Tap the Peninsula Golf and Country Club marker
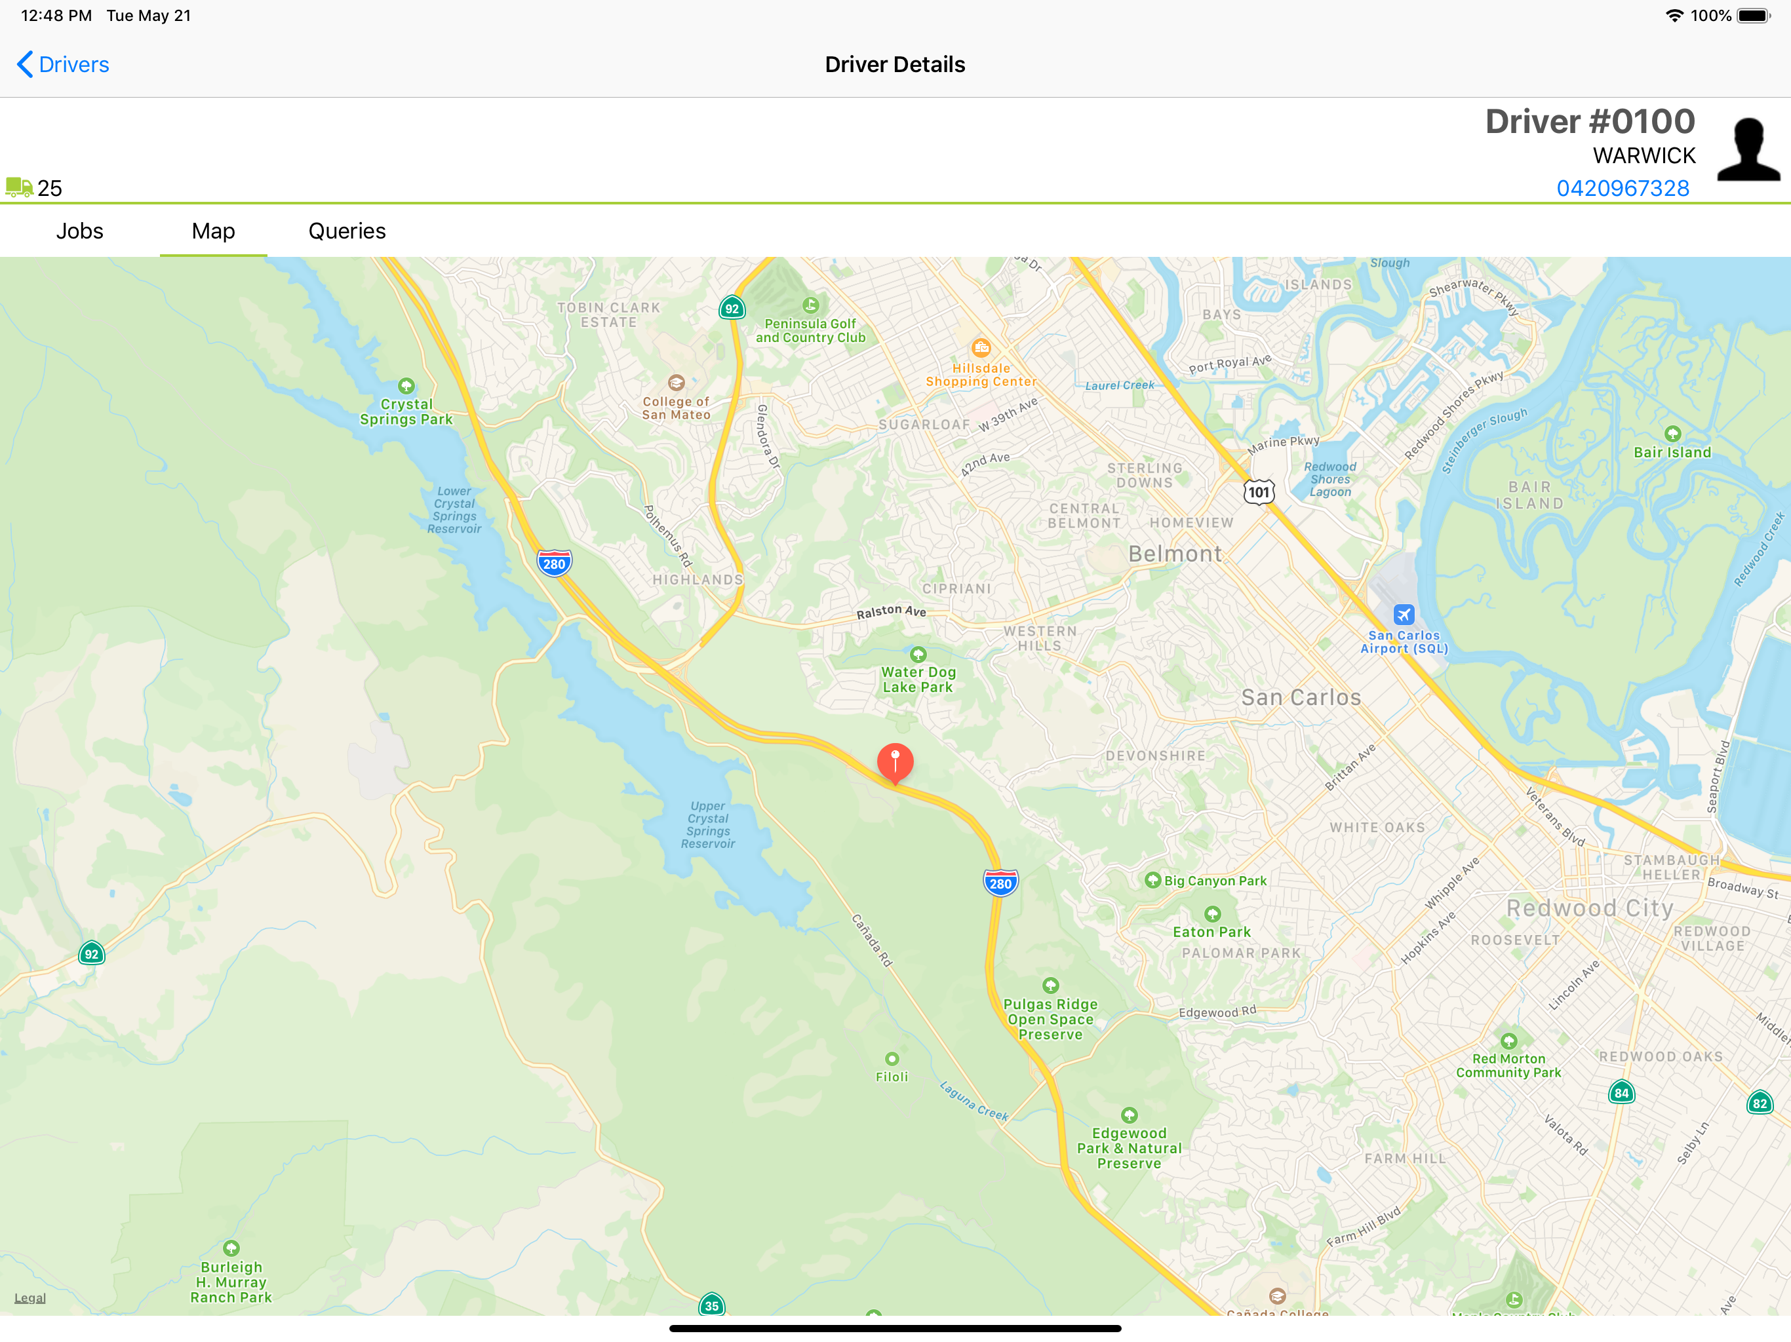This screenshot has height=1342, width=1791. pos(810,305)
